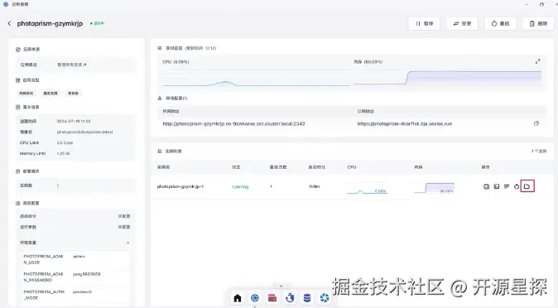Screen dimensions: 558x308
Task: Open the clock cron-job icon in the dock
Action: click(x=290, y=298)
